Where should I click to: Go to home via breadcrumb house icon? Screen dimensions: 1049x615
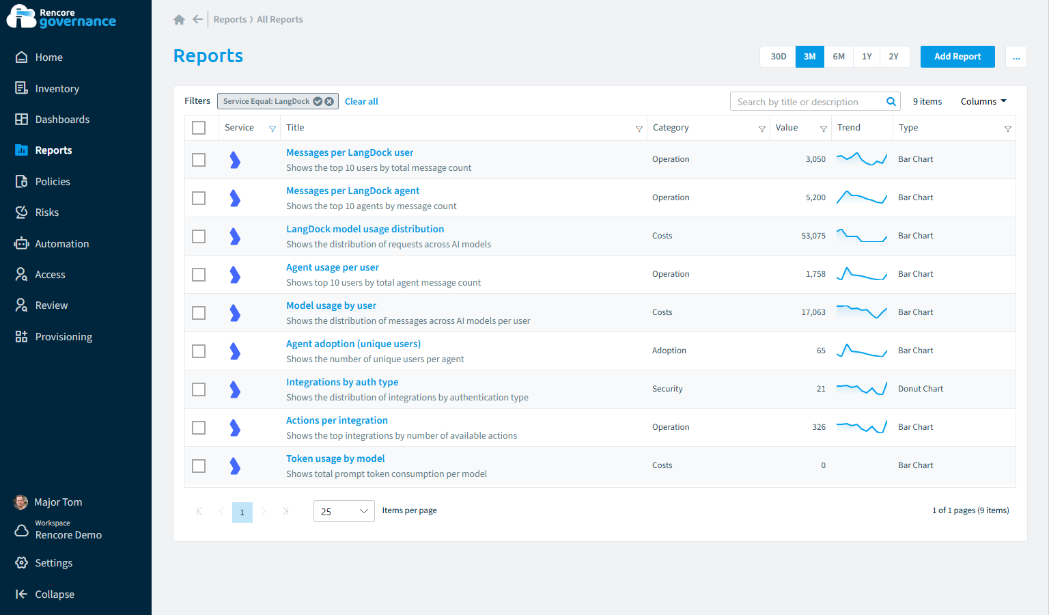[179, 20]
